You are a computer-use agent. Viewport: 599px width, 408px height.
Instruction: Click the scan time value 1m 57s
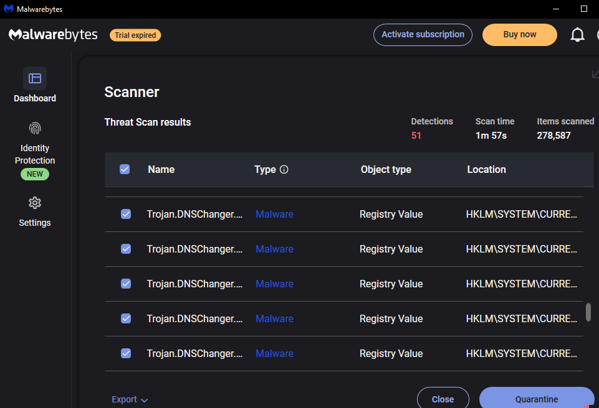[x=491, y=136]
